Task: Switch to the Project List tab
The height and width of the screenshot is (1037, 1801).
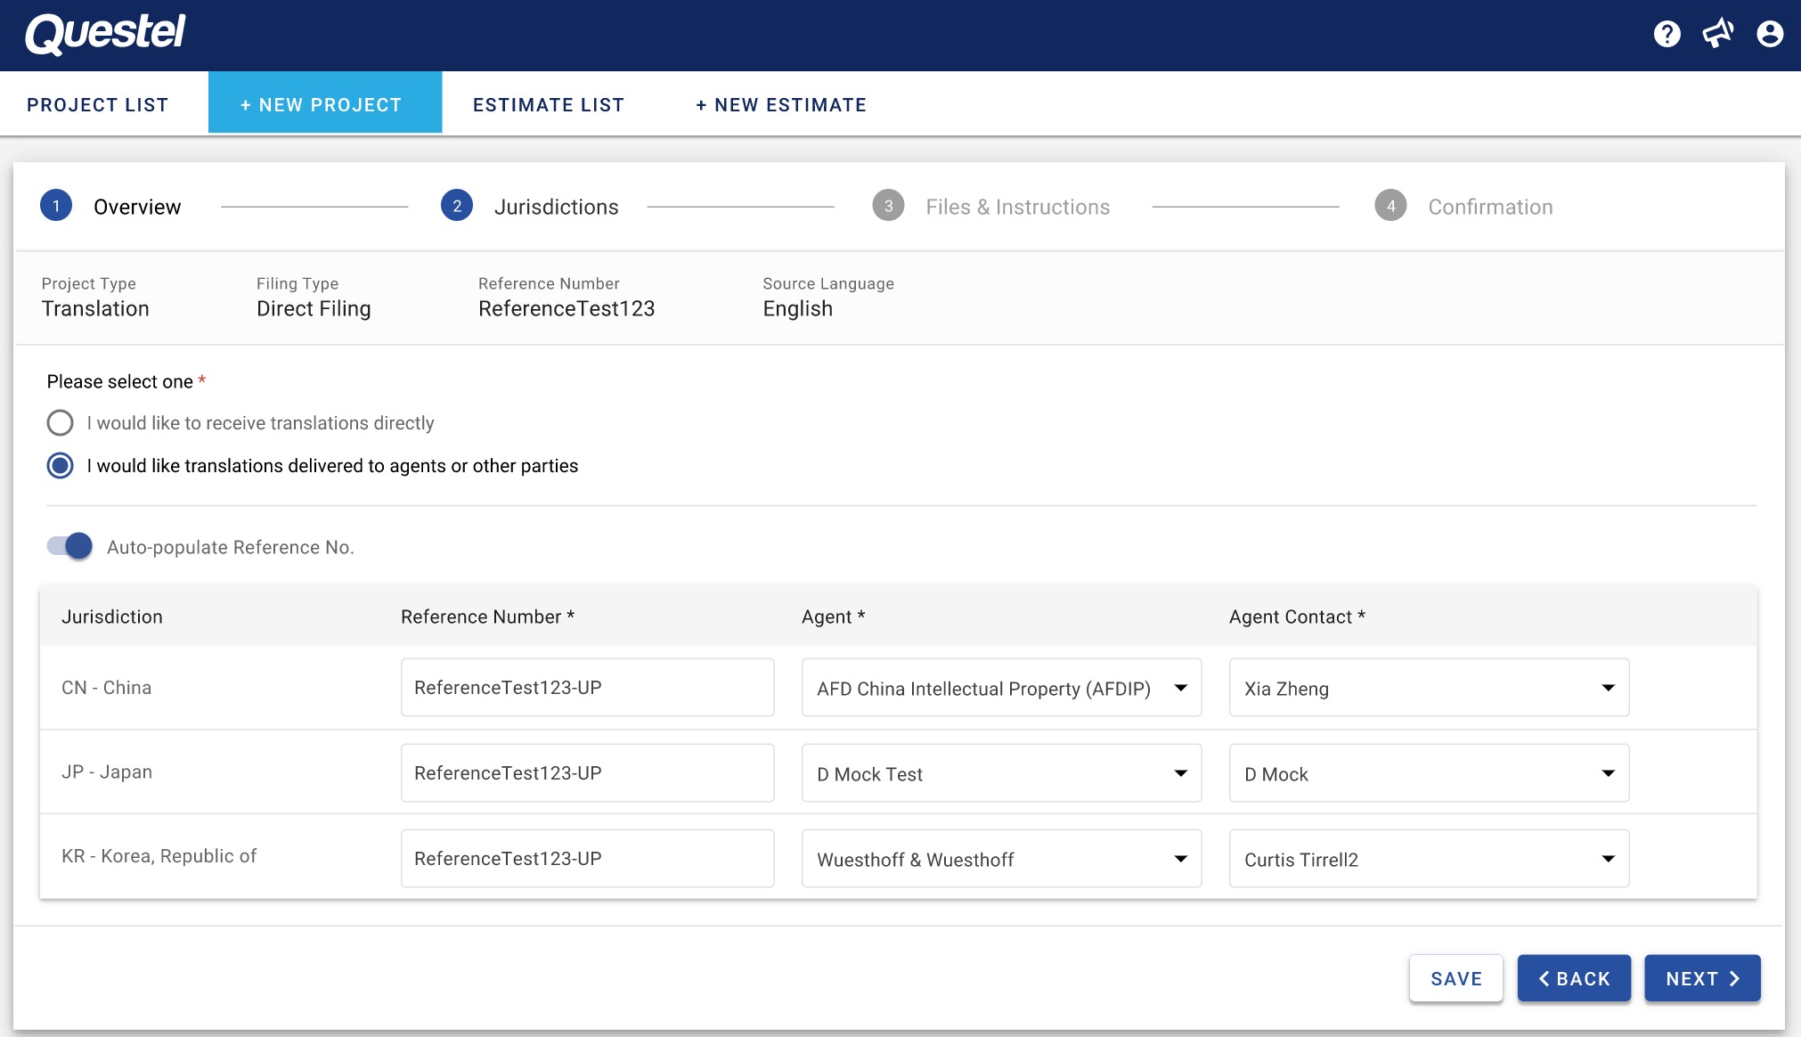Action: [x=98, y=105]
